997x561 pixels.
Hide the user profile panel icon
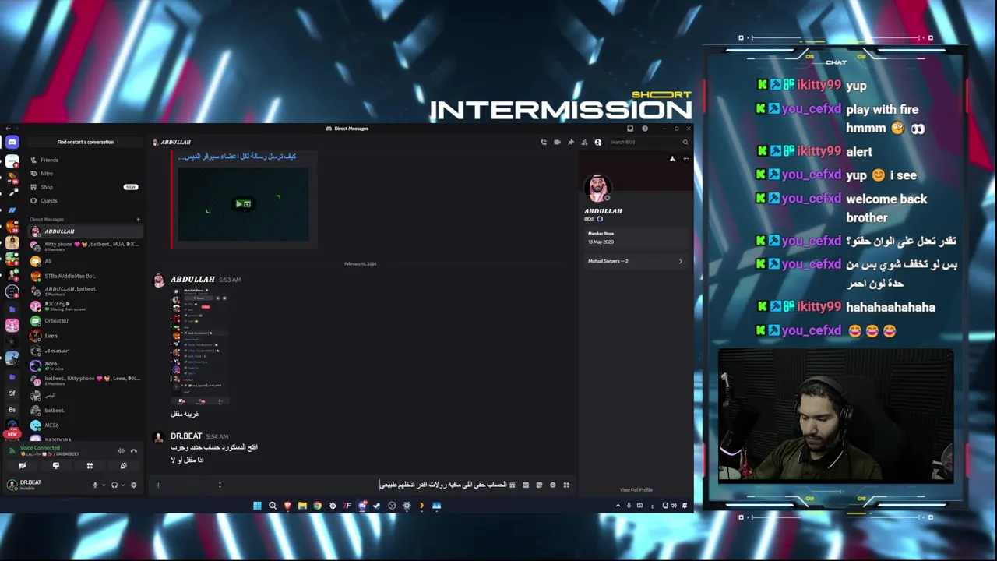tap(597, 142)
